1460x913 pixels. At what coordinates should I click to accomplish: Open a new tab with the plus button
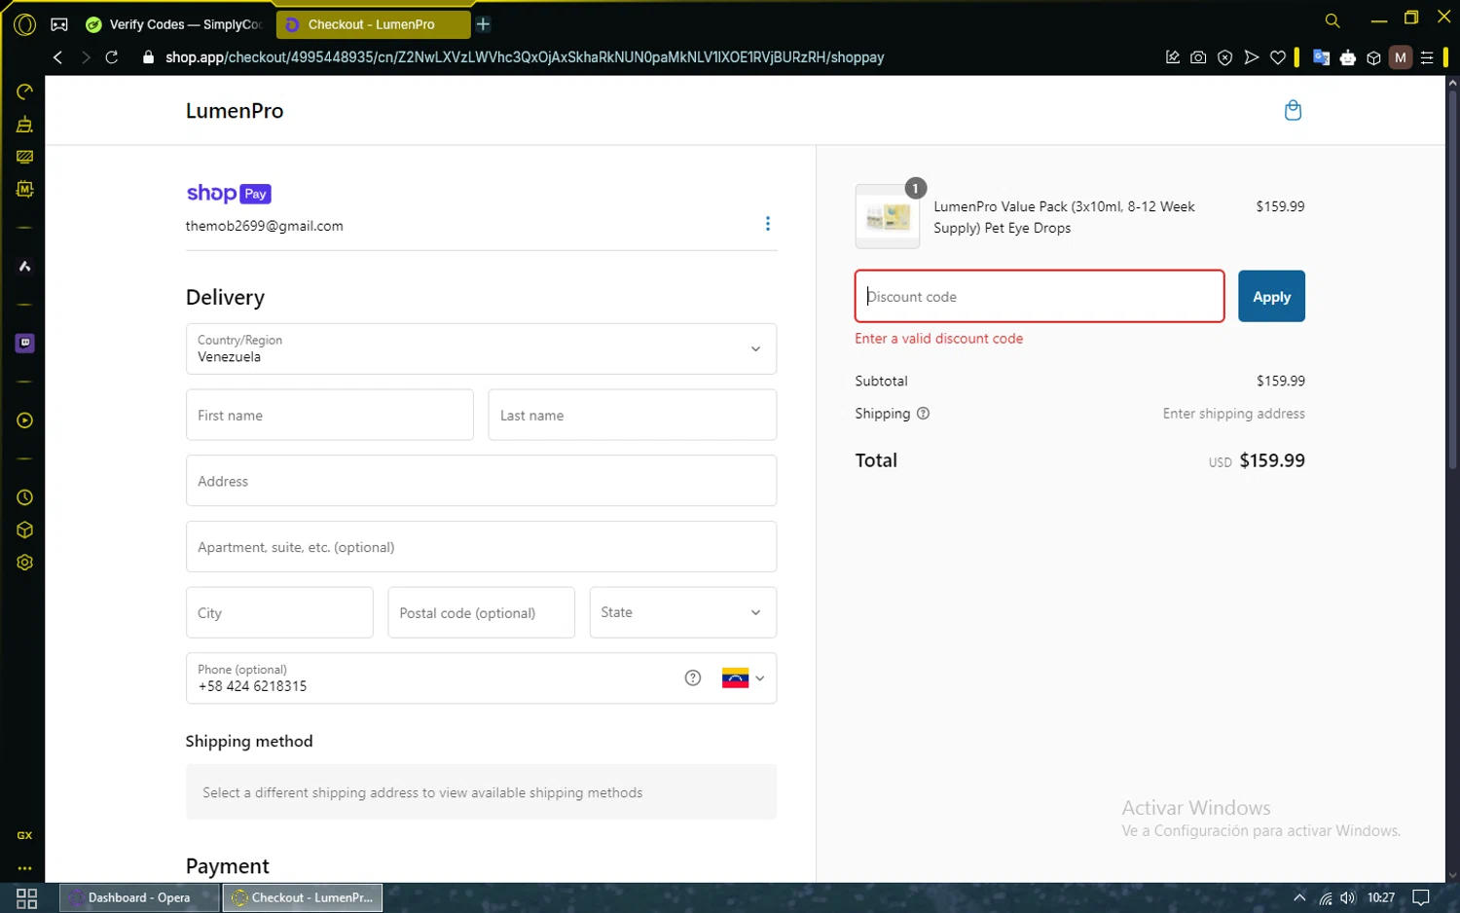click(x=483, y=24)
